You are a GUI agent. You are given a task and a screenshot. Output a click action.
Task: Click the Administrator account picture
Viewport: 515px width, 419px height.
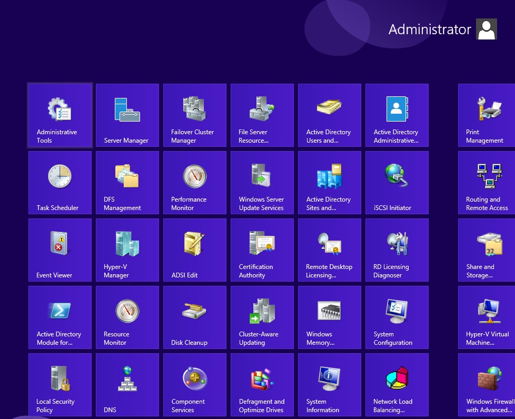pos(487,29)
